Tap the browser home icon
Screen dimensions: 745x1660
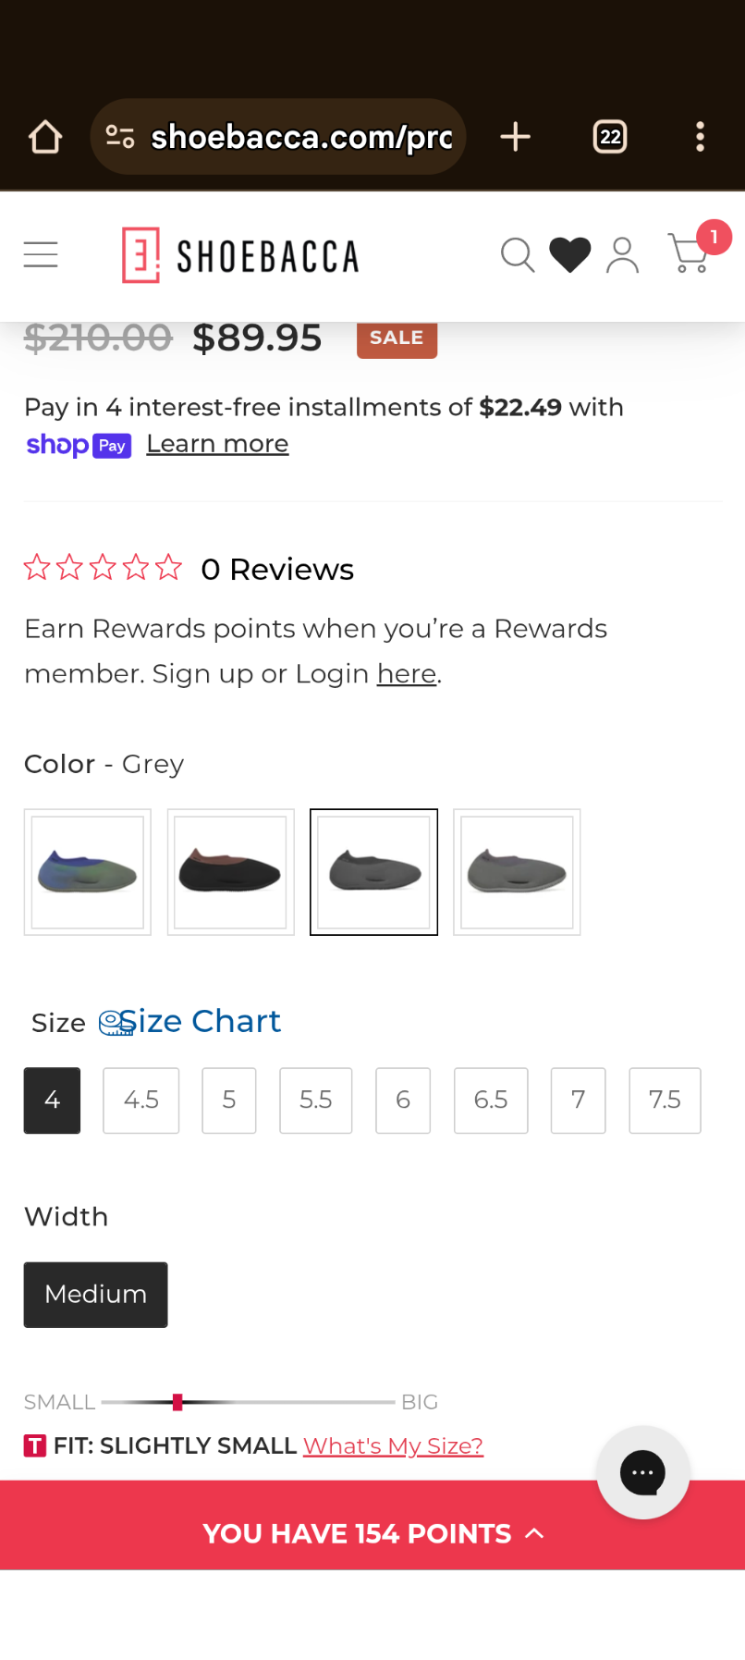pos(45,138)
